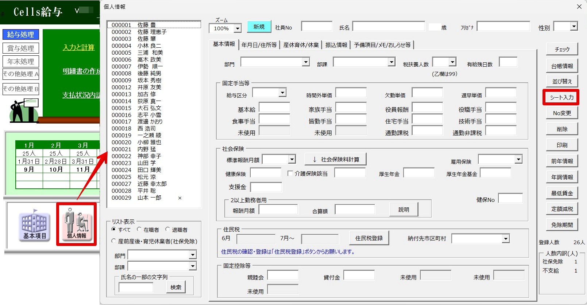Open the 振込情報 tab
The height and width of the screenshot is (305, 587).
point(336,45)
